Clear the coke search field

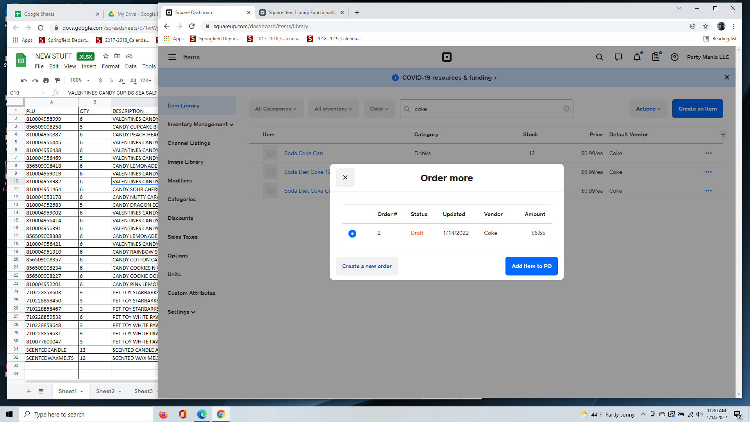pos(566,109)
